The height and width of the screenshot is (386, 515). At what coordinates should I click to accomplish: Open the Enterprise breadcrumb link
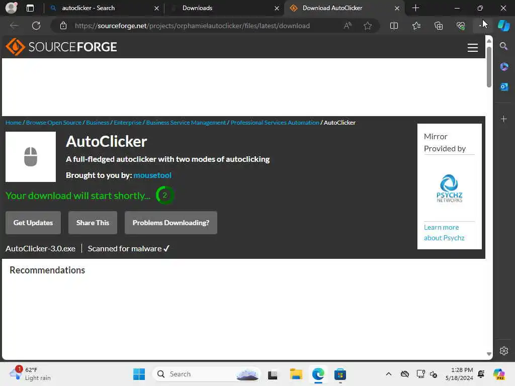[127, 123]
